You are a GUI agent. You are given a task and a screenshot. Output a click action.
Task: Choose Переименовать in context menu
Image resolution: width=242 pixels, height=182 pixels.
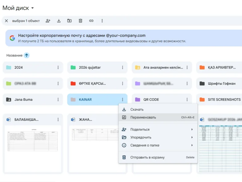coord(158,117)
